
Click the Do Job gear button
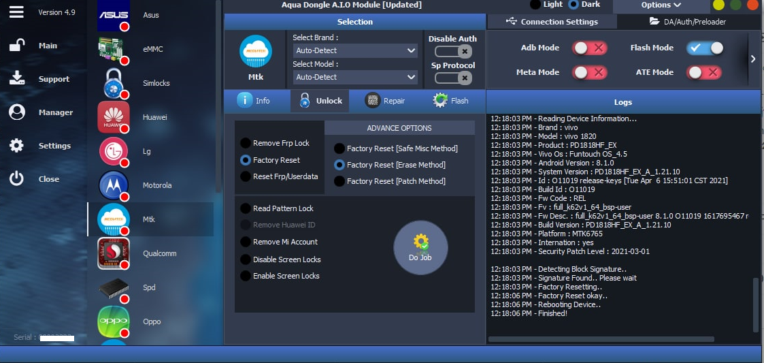pos(420,247)
